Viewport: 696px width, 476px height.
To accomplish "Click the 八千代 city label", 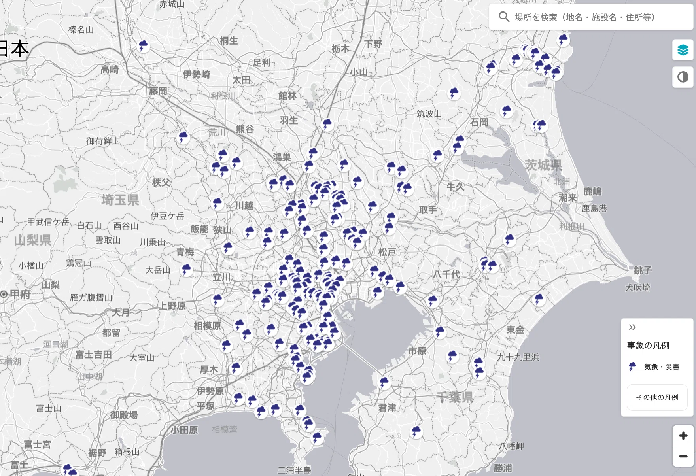I will [x=446, y=274].
